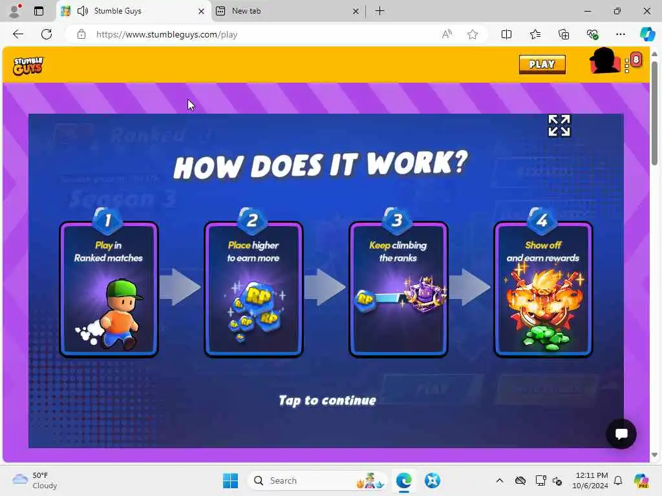Open Browser essentials heart icon
The image size is (662, 496).
click(x=592, y=35)
